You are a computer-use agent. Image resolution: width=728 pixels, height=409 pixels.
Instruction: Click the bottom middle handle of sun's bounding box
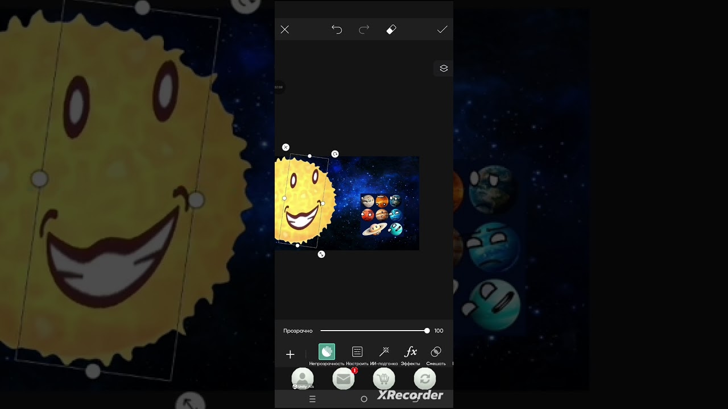[297, 245]
